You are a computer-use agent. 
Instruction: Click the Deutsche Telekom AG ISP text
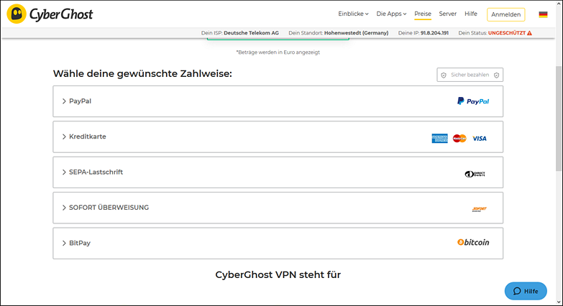tap(251, 32)
